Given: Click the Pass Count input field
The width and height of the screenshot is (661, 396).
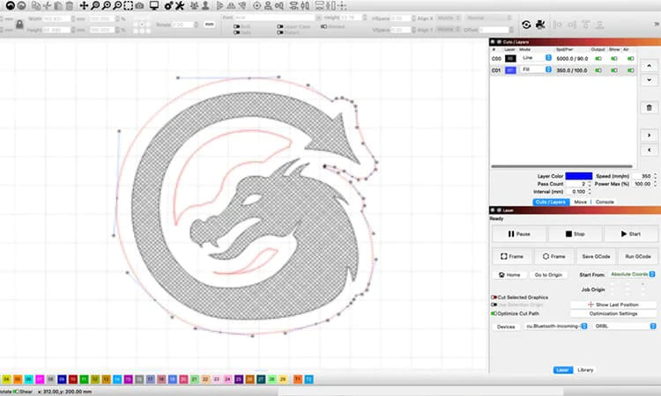Looking at the screenshot, I should tap(576, 184).
